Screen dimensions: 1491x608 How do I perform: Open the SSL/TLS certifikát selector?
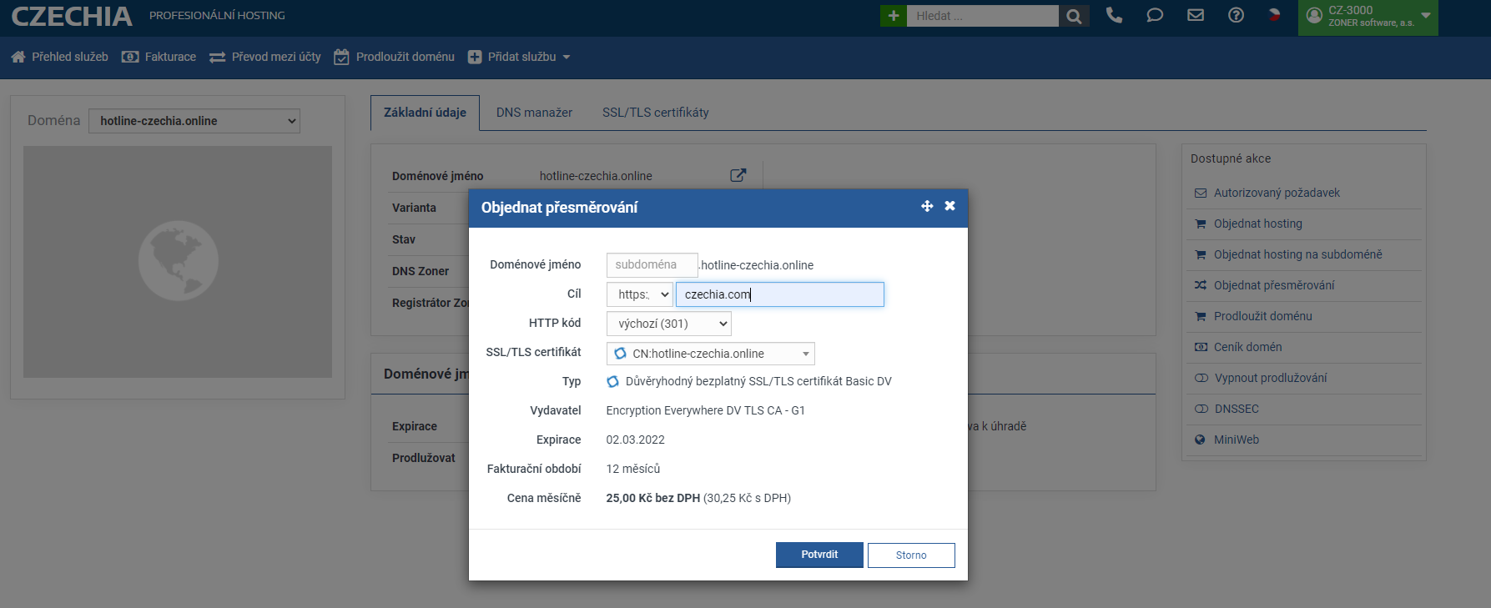(x=710, y=354)
